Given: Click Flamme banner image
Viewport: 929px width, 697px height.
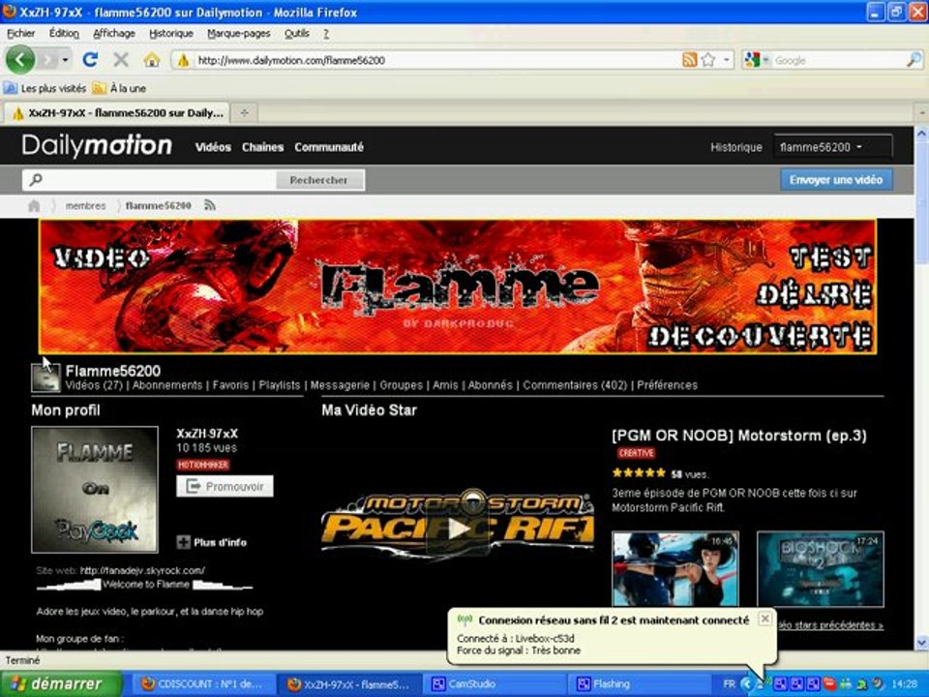Looking at the screenshot, I should click(x=458, y=287).
